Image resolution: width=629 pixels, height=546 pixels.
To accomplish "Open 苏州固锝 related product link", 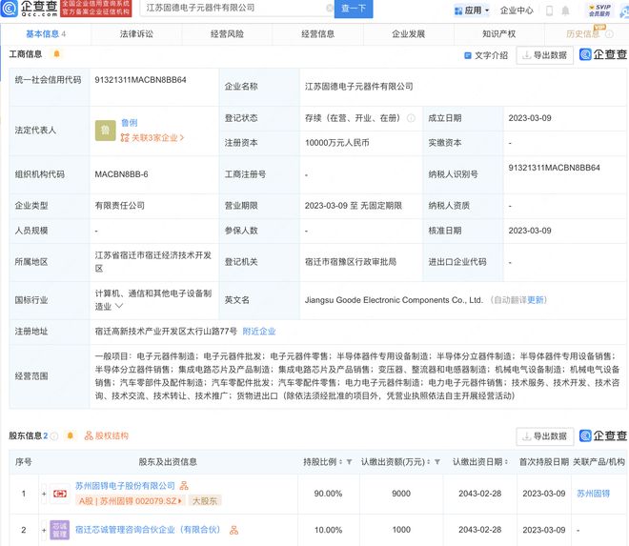I will point(593,494).
